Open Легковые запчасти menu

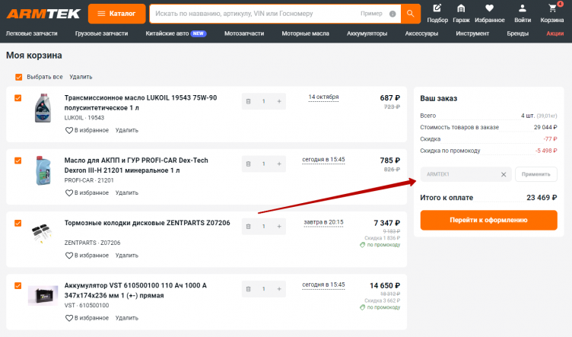(32, 33)
